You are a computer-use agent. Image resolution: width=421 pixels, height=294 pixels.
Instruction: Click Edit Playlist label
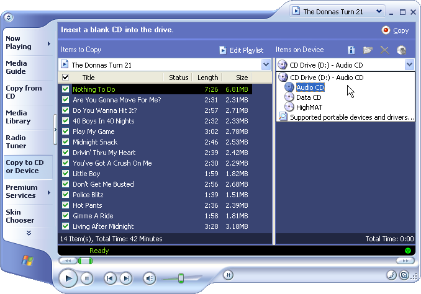tap(247, 50)
